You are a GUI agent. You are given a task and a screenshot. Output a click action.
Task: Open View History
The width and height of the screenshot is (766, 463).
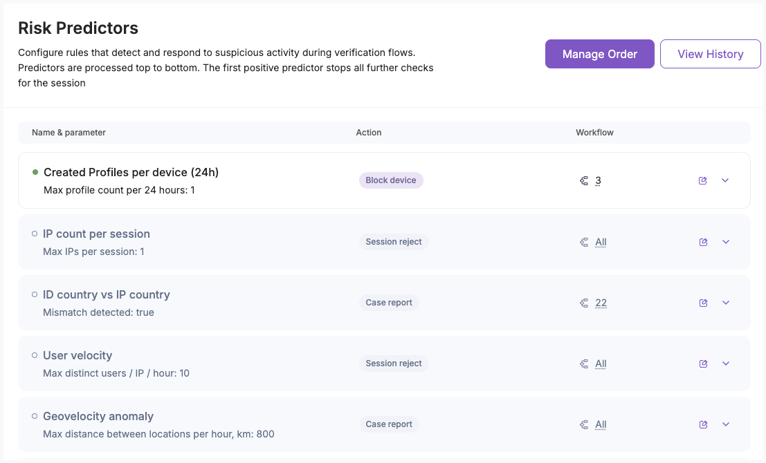pyautogui.click(x=711, y=54)
